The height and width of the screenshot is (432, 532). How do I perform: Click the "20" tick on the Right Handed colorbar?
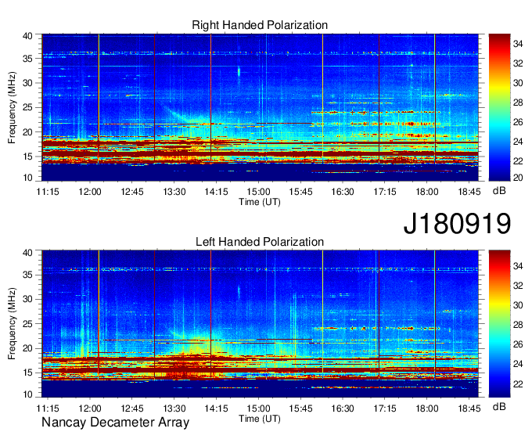(518, 178)
